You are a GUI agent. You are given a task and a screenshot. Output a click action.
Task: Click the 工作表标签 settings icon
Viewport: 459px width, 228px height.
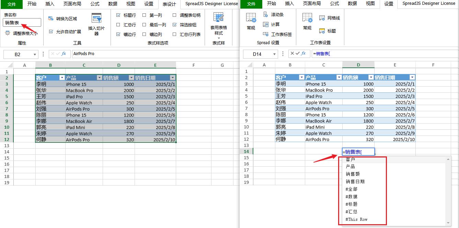coord(266,34)
